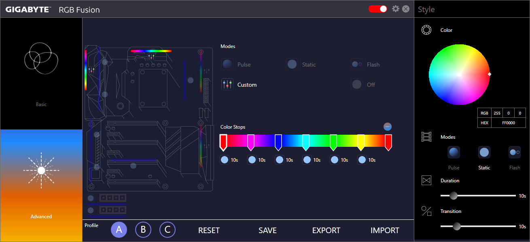530x242 pixels.
Task: Click equalizer icon beside left LED strip
Action: pos(91,70)
